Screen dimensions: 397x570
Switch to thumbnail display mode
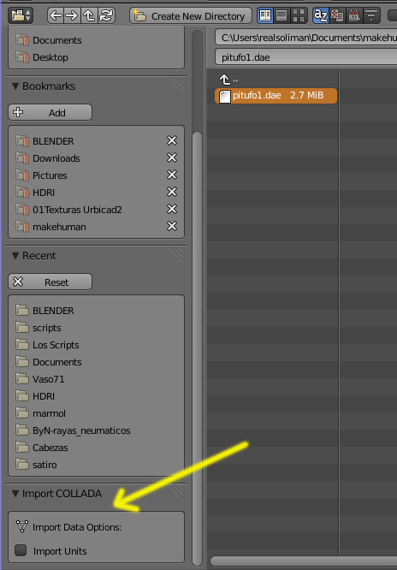[x=299, y=15]
